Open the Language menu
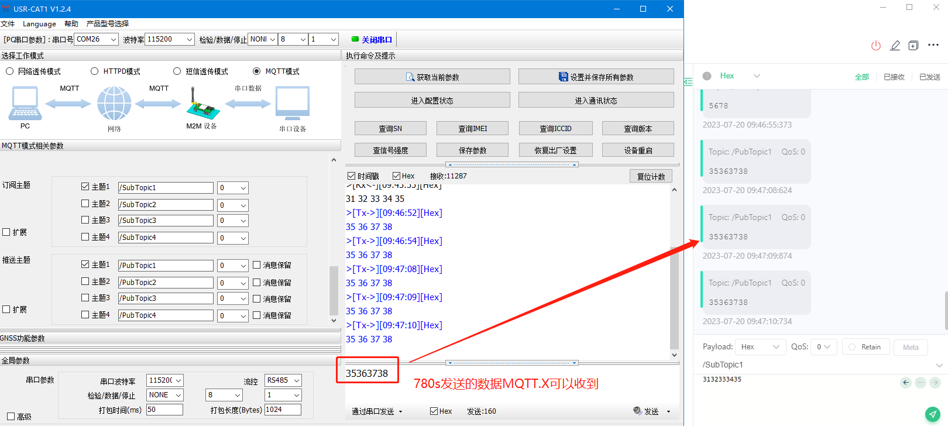948x426 pixels. click(39, 24)
